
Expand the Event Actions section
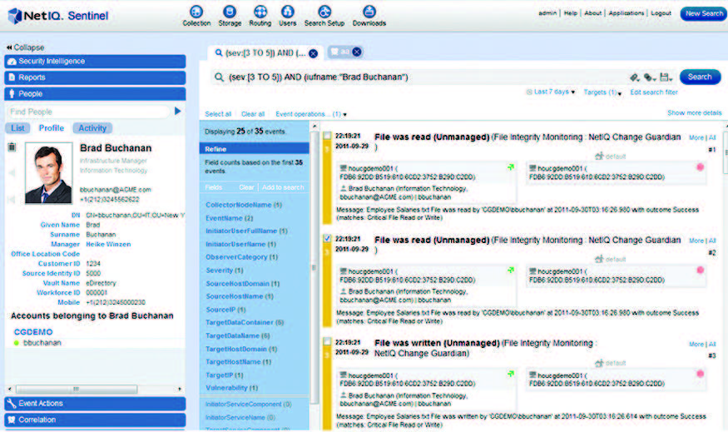95,404
